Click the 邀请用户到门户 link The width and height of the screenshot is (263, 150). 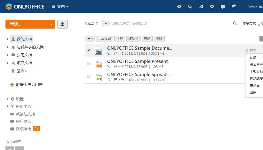click(x=29, y=85)
